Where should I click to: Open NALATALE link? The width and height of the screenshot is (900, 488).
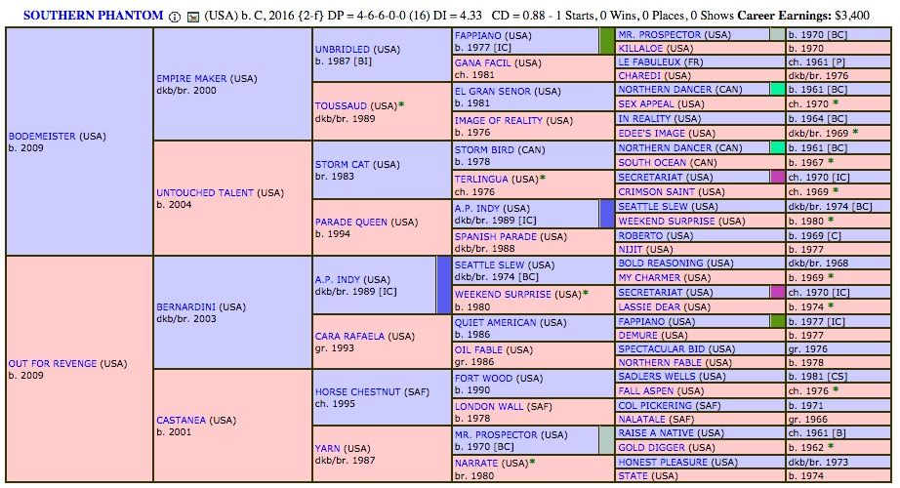[641, 420]
